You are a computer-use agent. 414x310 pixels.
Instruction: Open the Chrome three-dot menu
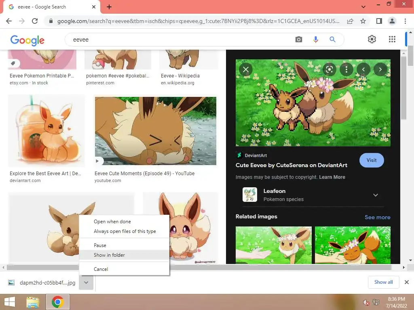(x=405, y=21)
